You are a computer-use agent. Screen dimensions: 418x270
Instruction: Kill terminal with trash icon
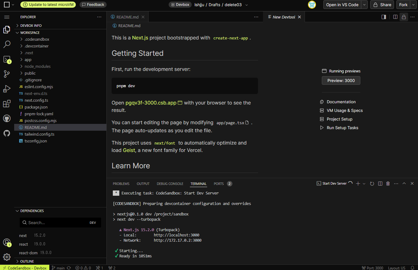388,183
